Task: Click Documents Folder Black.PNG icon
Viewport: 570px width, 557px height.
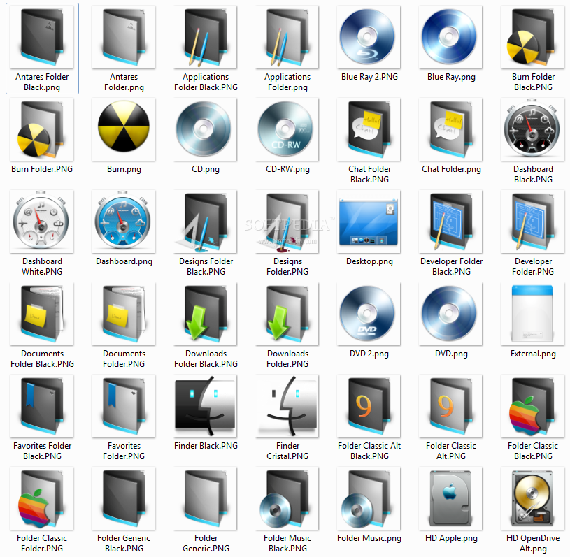Action: (x=42, y=314)
